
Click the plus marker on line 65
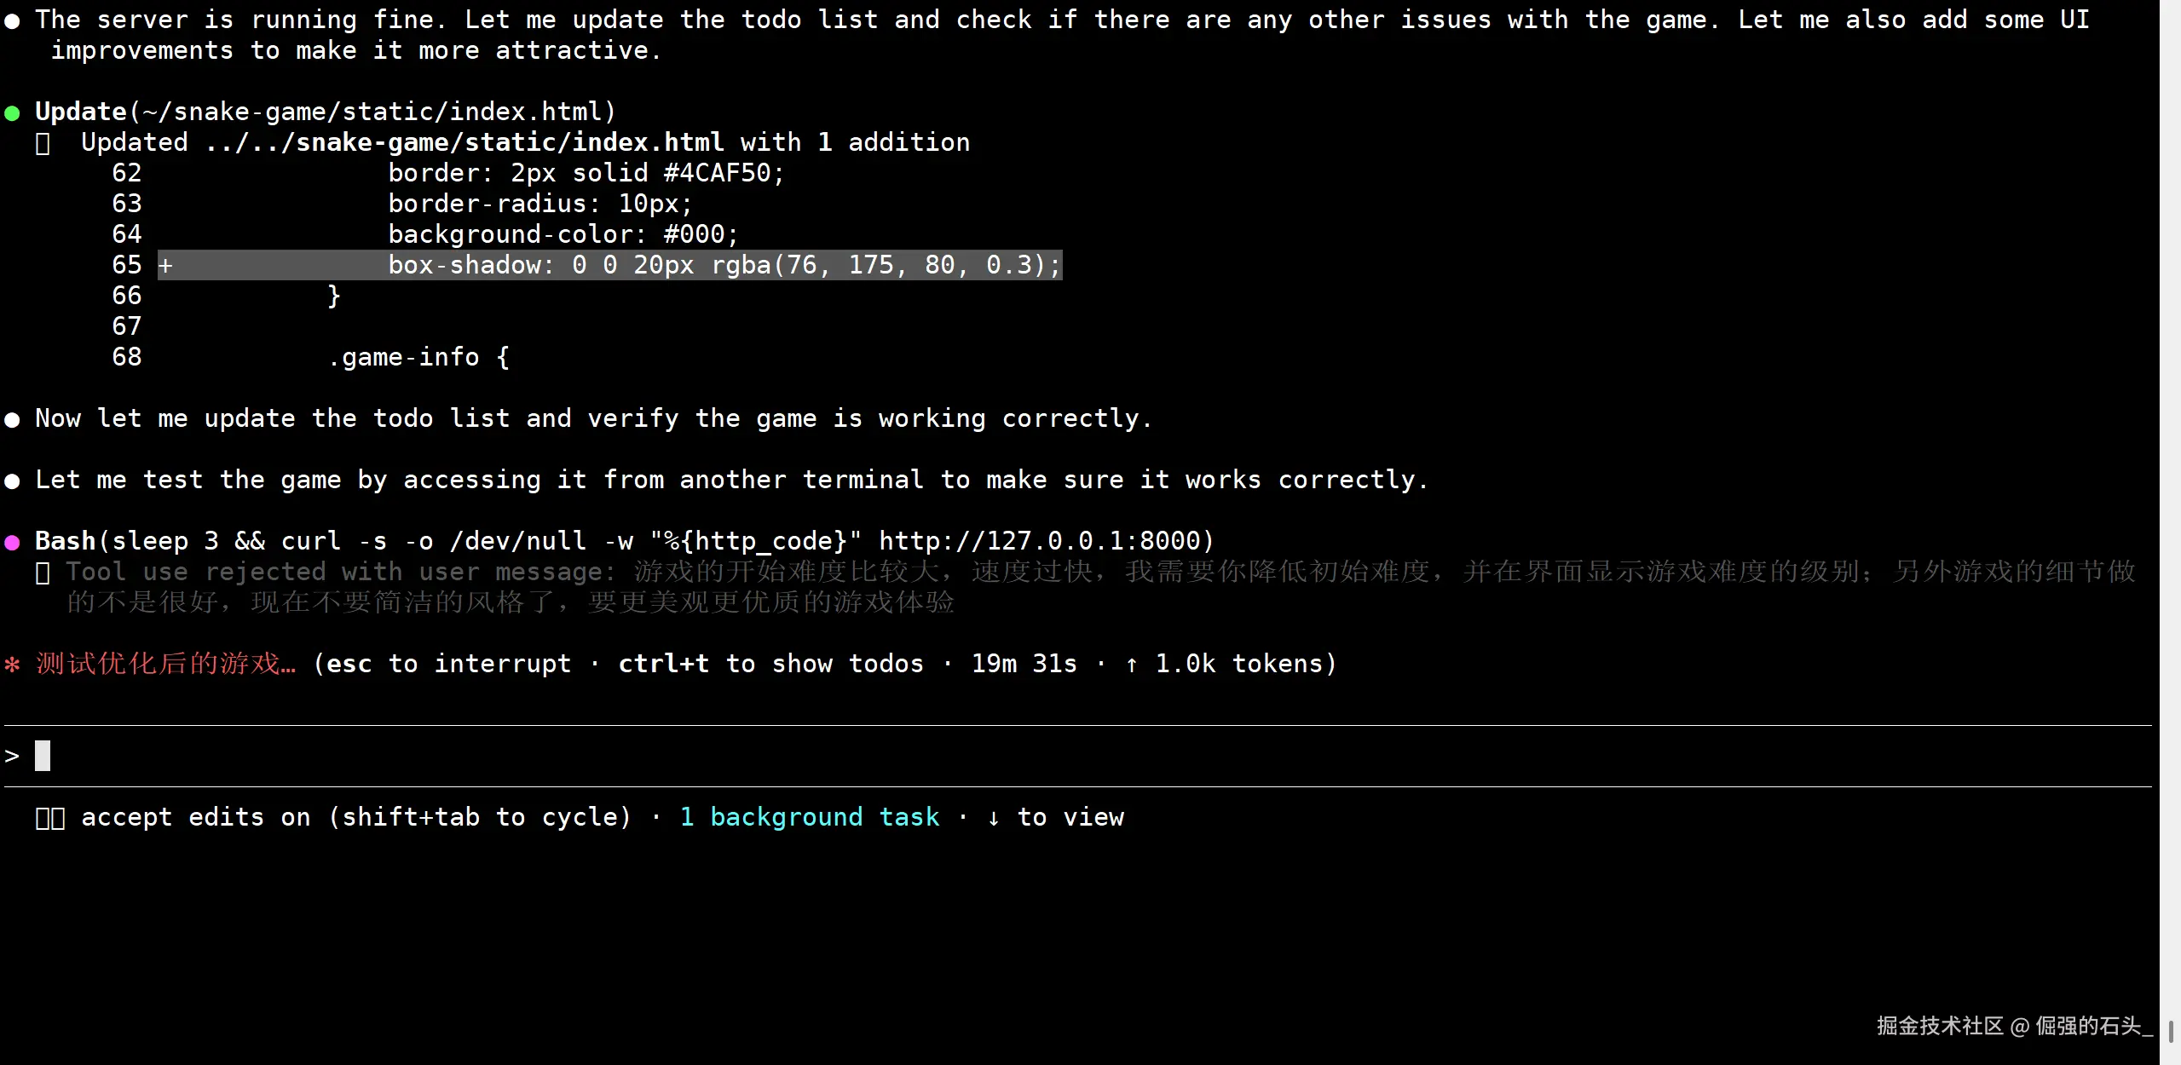point(165,266)
